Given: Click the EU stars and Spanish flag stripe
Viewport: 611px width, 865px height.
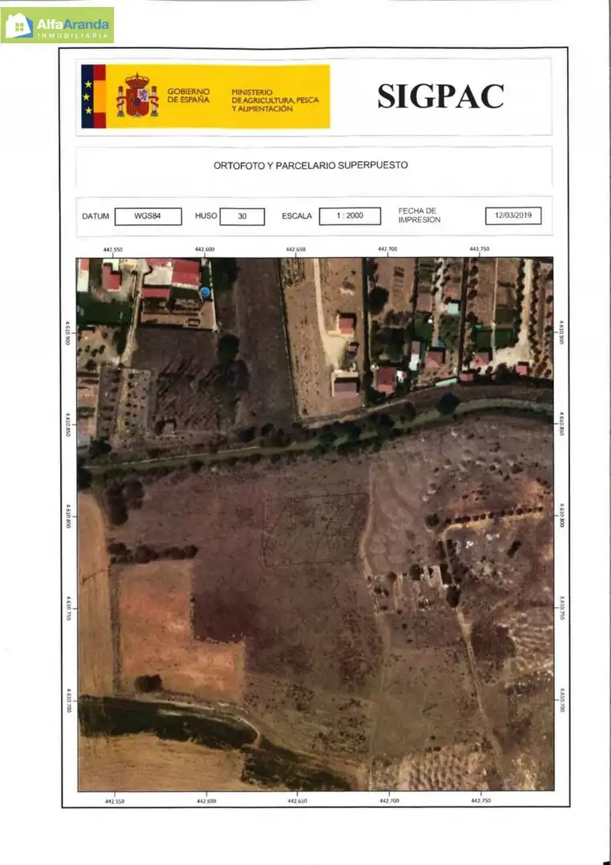Looking at the screenshot, I should click(93, 97).
